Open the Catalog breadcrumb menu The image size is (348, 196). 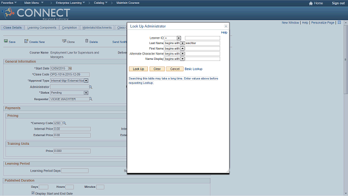pyautogui.click(x=101, y=3)
